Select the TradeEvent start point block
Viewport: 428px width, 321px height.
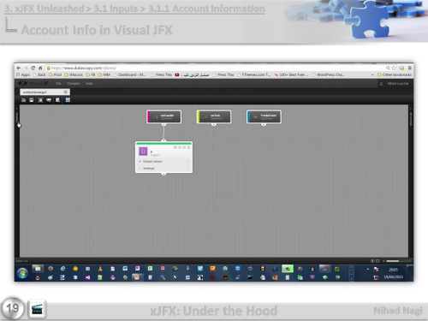click(x=264, y=116)
